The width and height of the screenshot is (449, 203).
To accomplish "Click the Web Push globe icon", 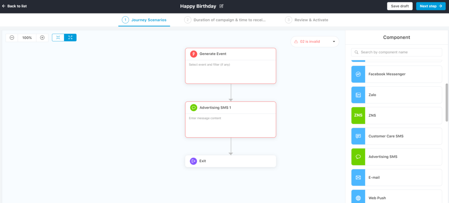I will 358,198.
